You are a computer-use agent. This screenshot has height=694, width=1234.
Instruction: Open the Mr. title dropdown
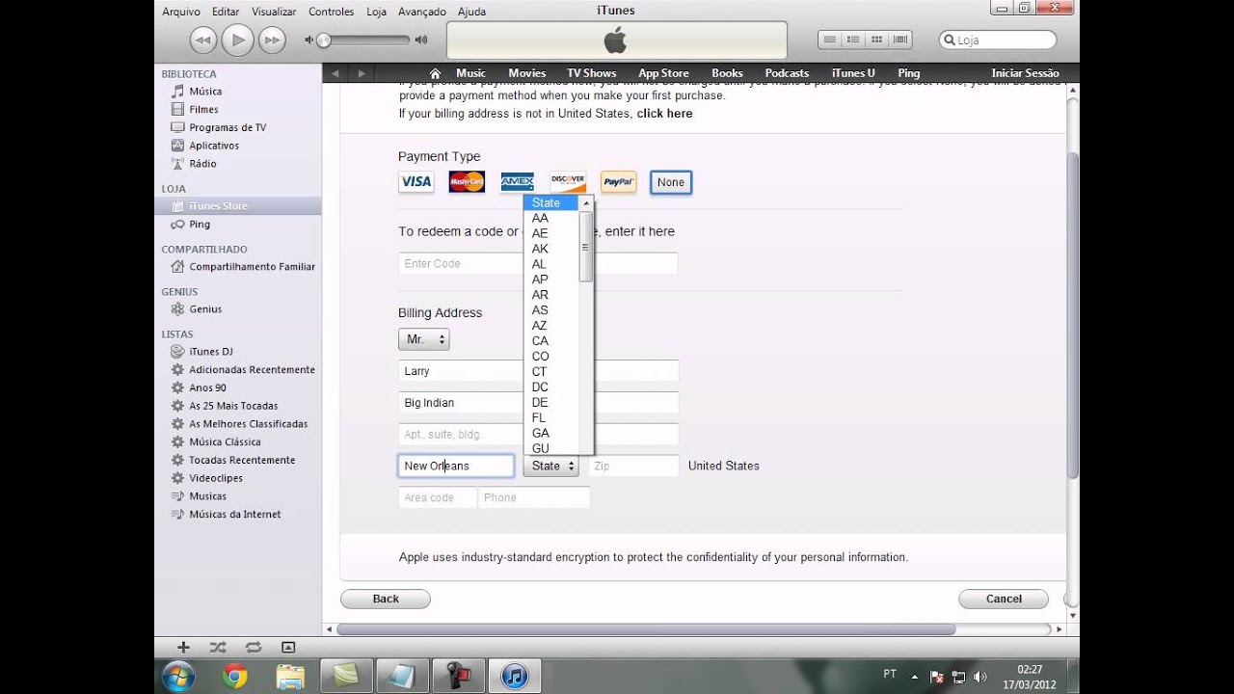[424, 339]
